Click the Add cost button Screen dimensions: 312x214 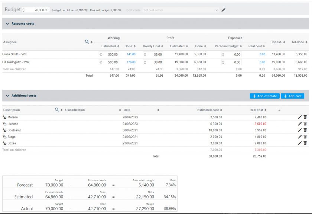292,96
